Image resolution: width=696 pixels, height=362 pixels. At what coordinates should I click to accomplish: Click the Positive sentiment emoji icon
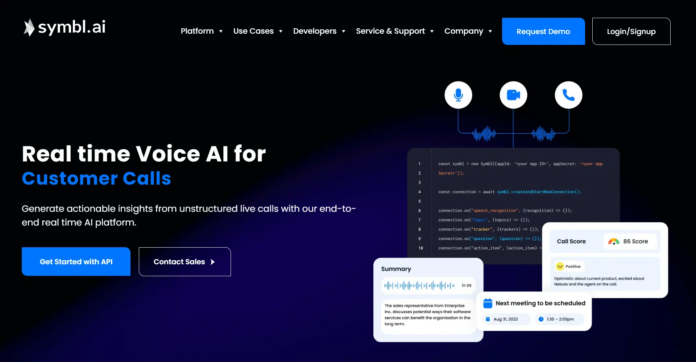(560, 266)
